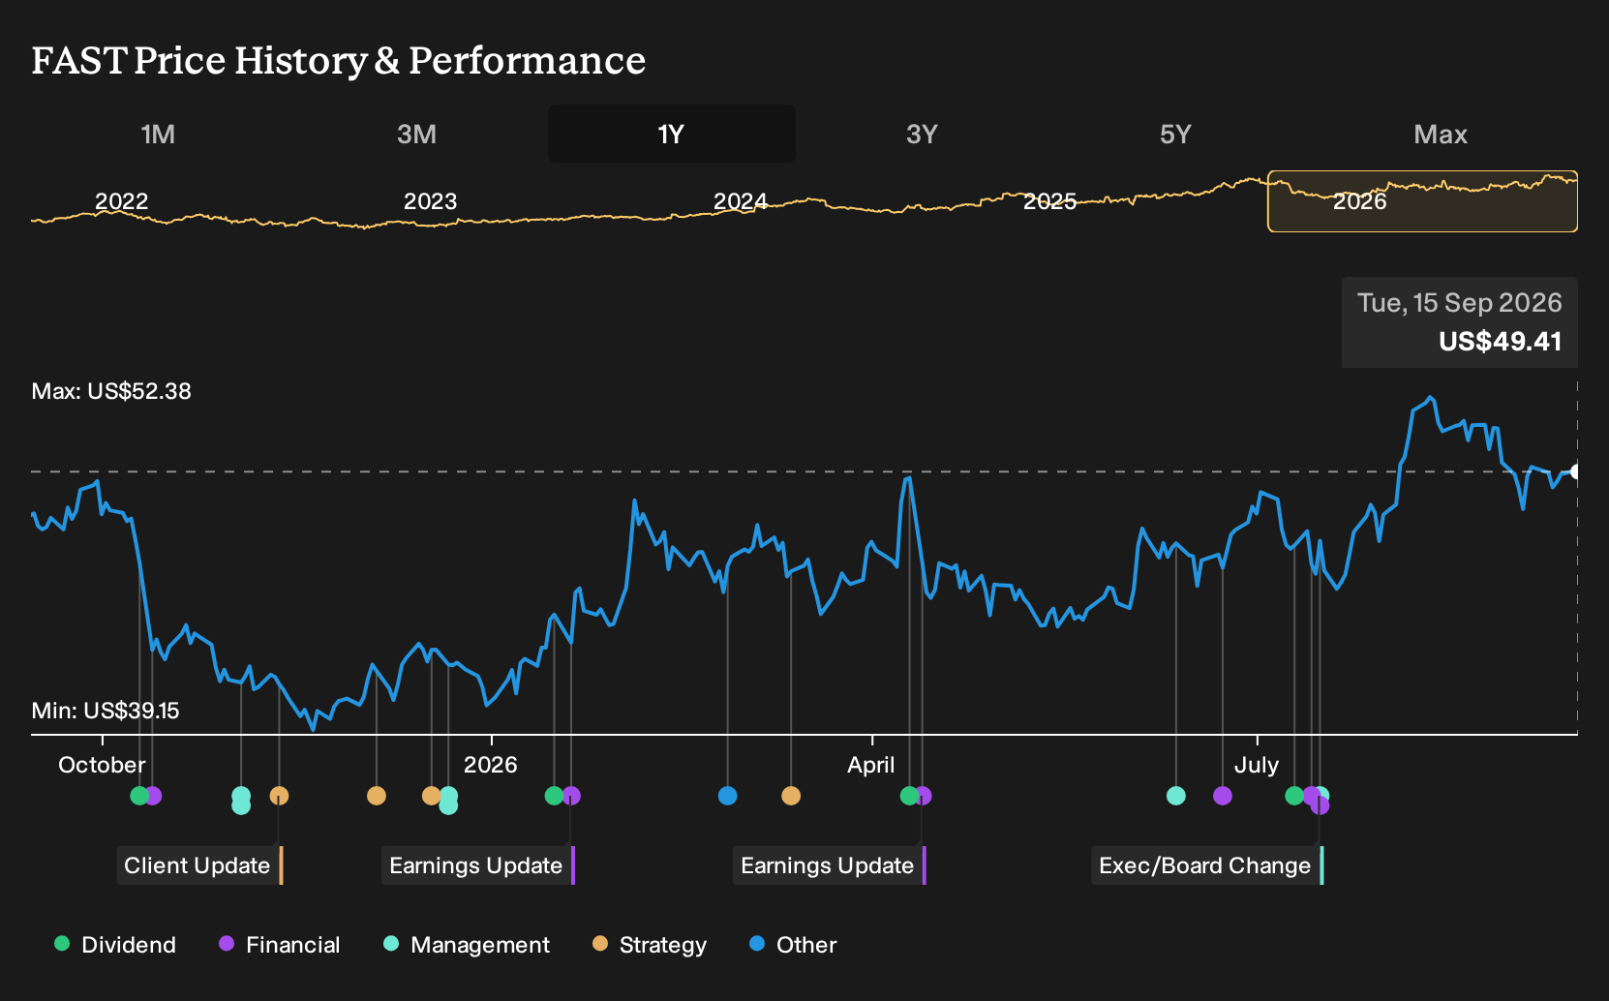Open the Earnings Update label near 2026
The height and width of the screenshot is (1001, 1609).
pos(478,865)
